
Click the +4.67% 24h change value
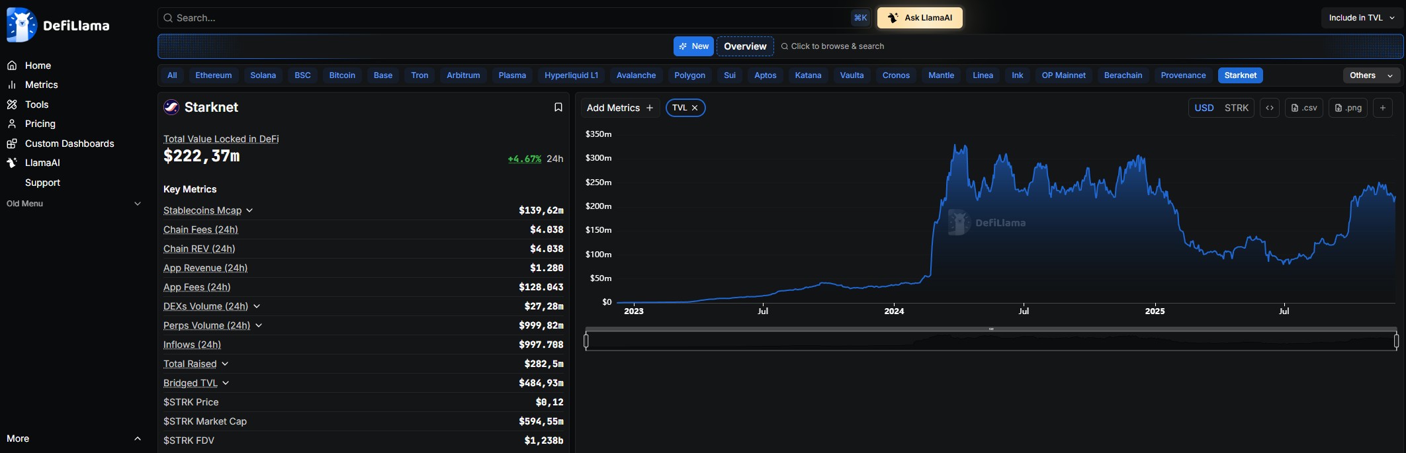[525, 159]
